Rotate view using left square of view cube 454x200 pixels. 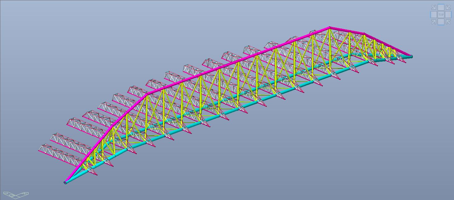pos(433,15)
